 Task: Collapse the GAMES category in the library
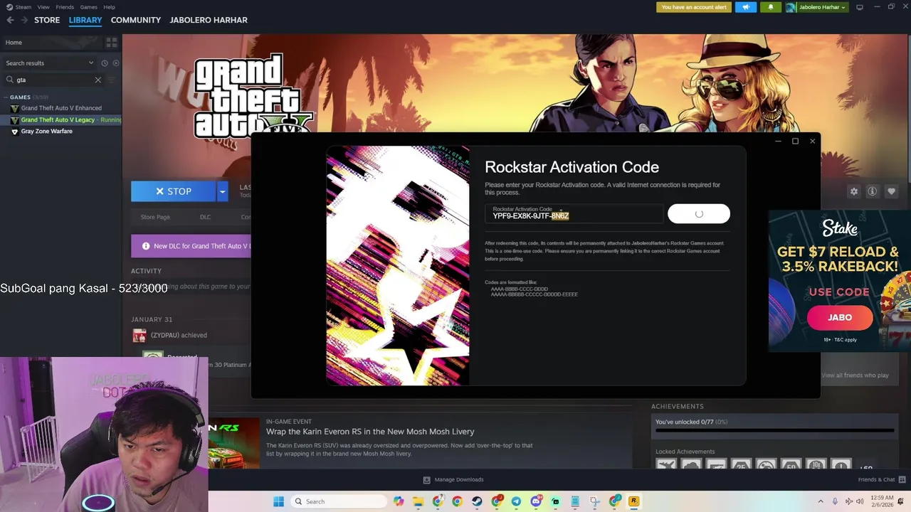(x=6, y=97)
